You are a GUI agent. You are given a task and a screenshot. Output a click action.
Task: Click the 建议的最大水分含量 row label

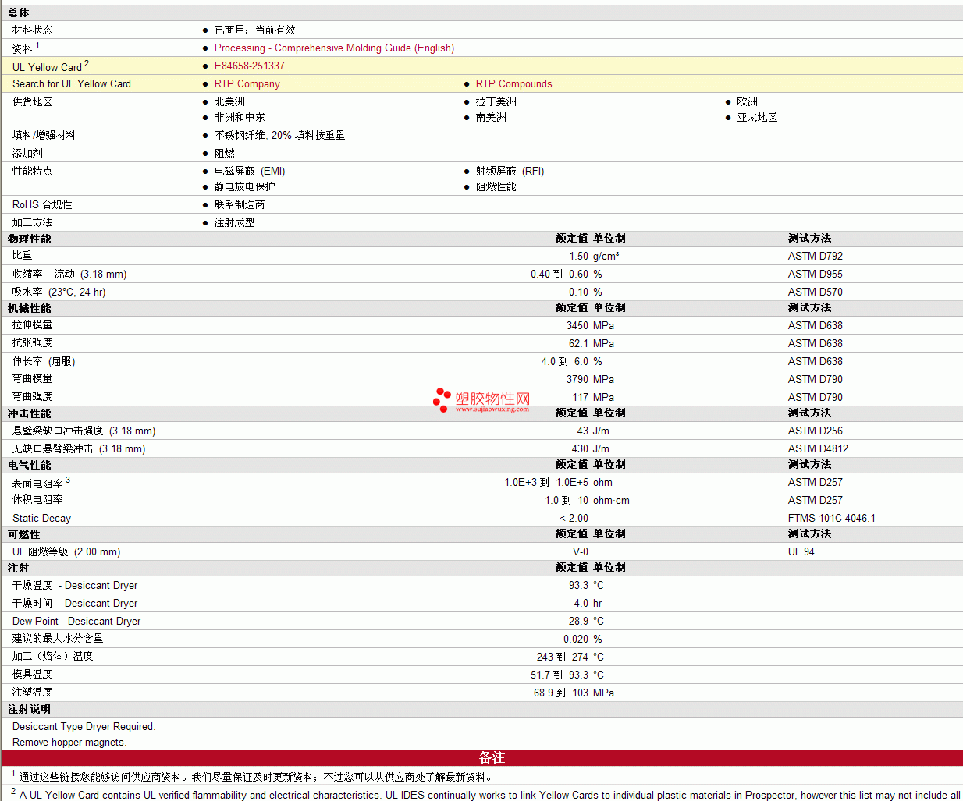pyautogui.click(x=58, y=638)
